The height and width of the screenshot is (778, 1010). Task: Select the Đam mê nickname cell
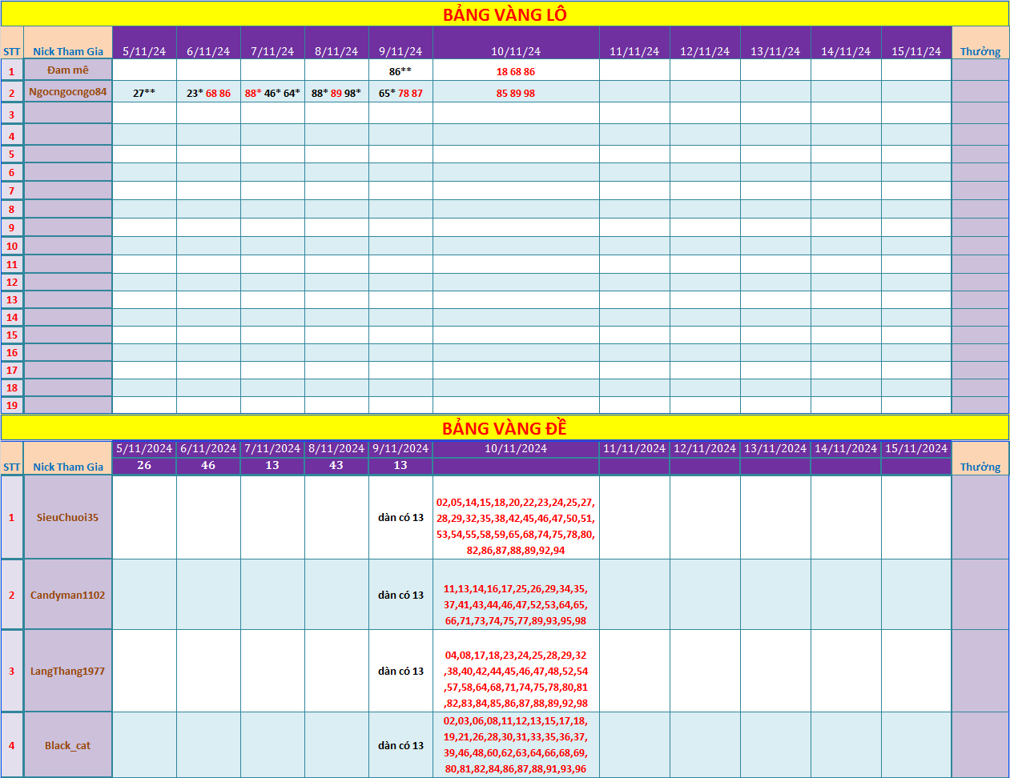68,70
